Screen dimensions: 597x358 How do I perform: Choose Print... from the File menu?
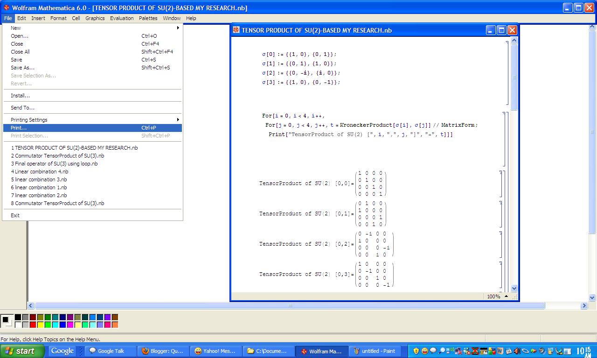(92, 128)
